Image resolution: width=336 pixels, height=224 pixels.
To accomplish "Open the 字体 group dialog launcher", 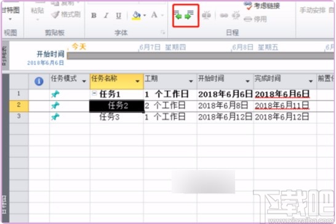I will [163, 33].
